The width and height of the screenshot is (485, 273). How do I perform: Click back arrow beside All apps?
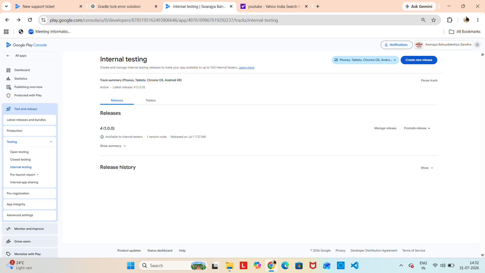tap(8, 56)
